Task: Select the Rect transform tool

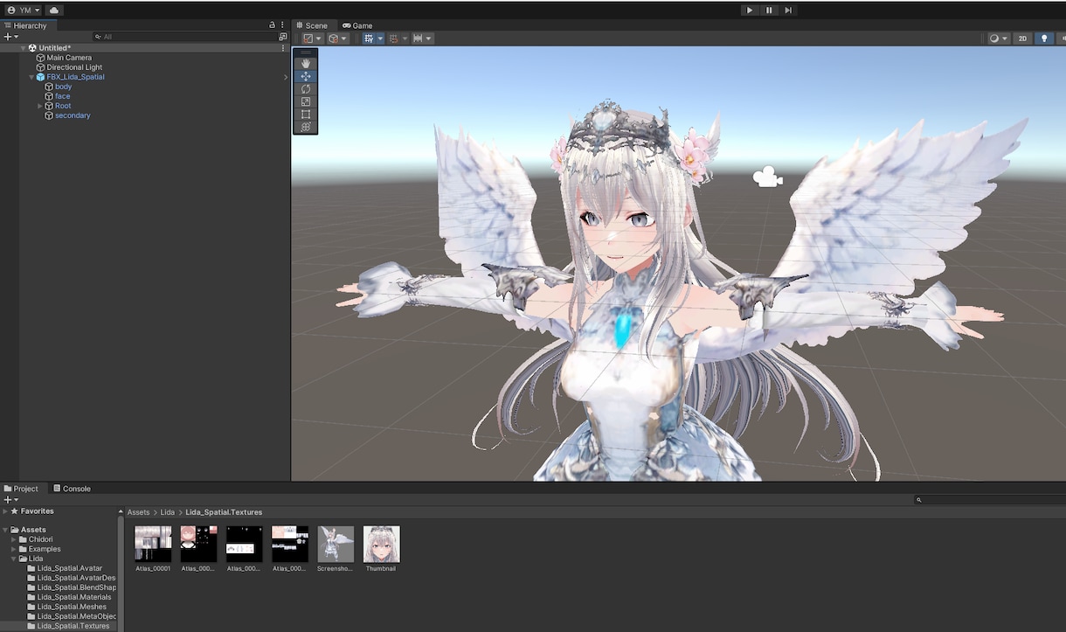Action: (x=306, y=115)
